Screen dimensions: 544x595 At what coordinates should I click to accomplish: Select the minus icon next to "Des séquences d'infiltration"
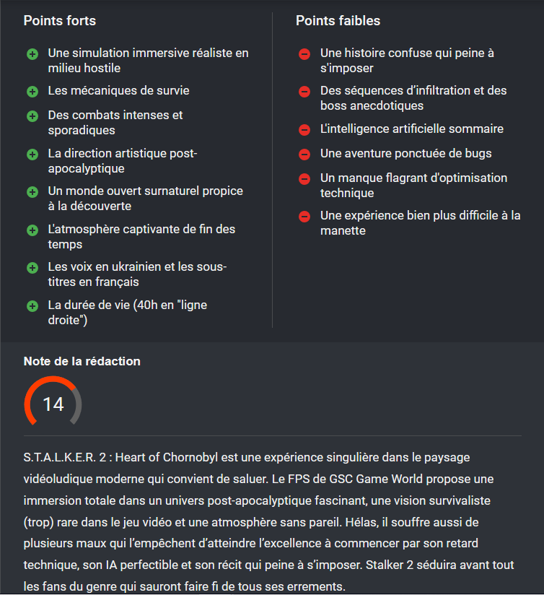(304, 92)
